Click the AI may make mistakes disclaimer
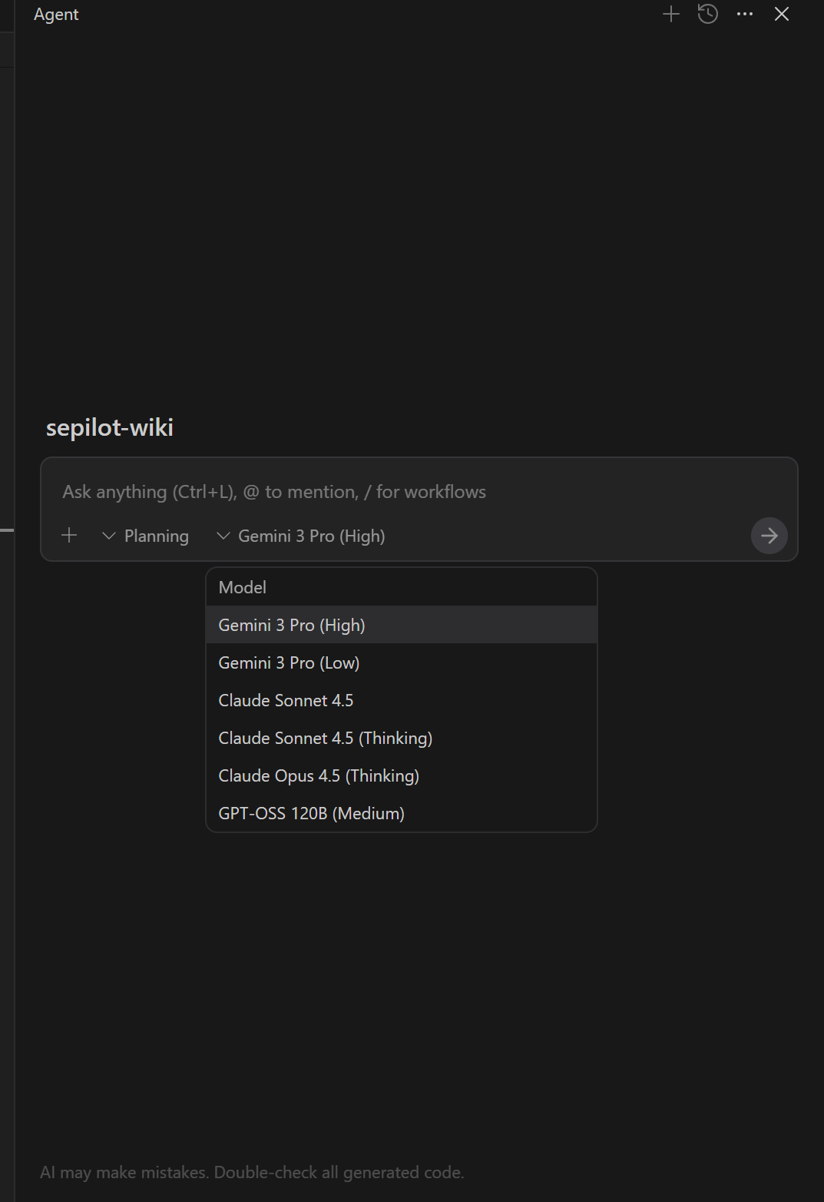824x1202 pixels. click(252, 1172)
